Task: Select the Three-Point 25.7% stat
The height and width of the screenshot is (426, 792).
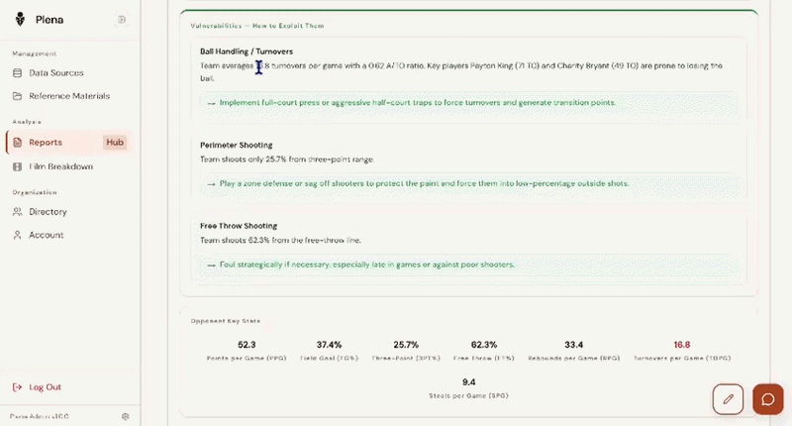Action: 406,350
